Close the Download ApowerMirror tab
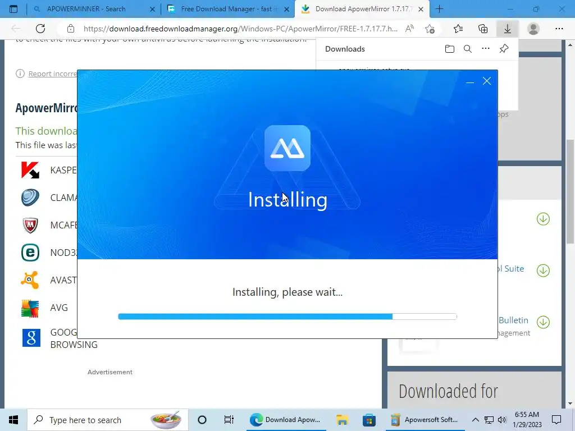Screen dimensions: 575x431 (421, 9)
